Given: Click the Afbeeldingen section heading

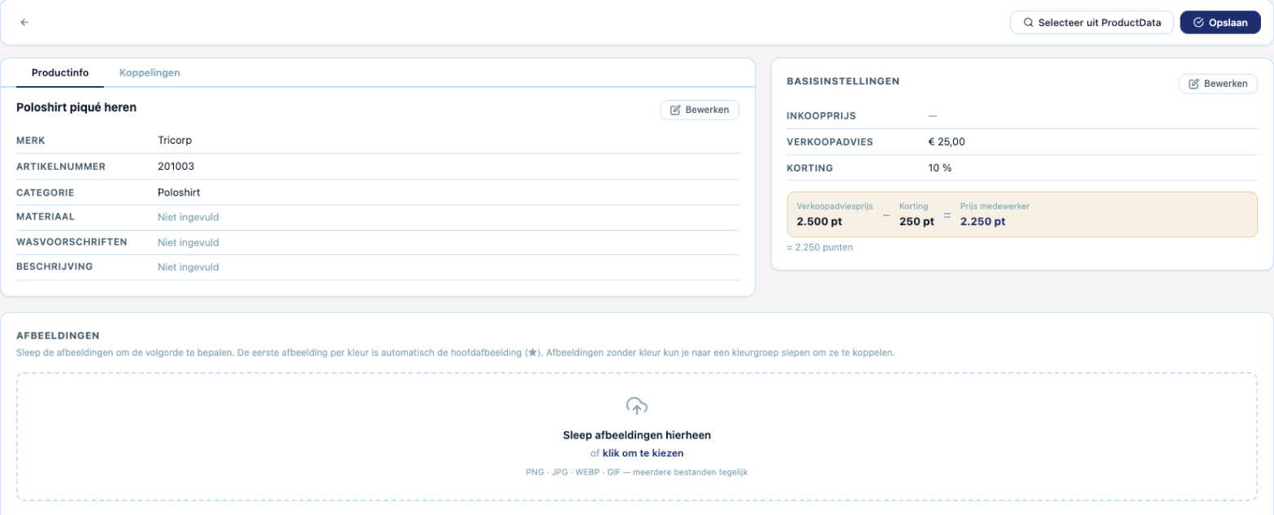Looking at the screenshot, I should point(58,335).
